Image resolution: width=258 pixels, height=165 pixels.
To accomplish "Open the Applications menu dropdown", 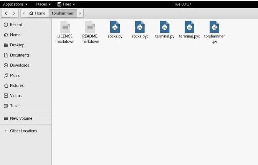I will (x=15, y=4).
